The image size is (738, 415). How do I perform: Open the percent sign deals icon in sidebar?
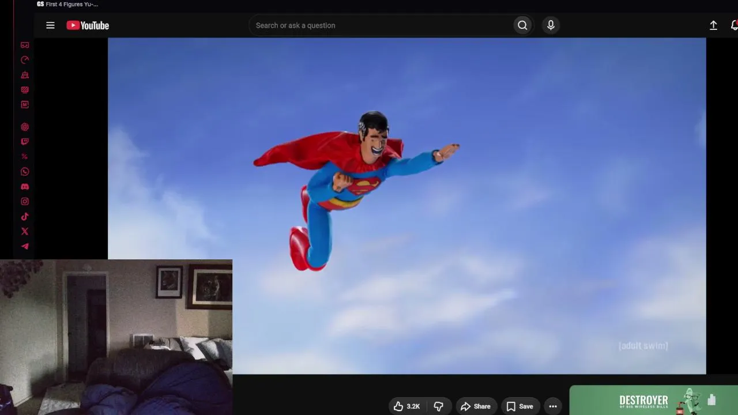click(x=25, y=157)
